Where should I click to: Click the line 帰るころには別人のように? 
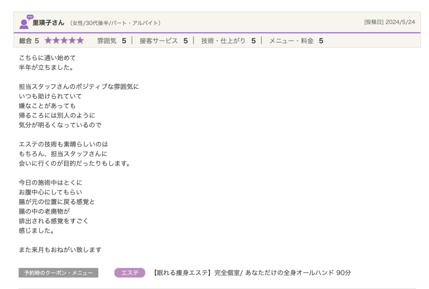57,115
